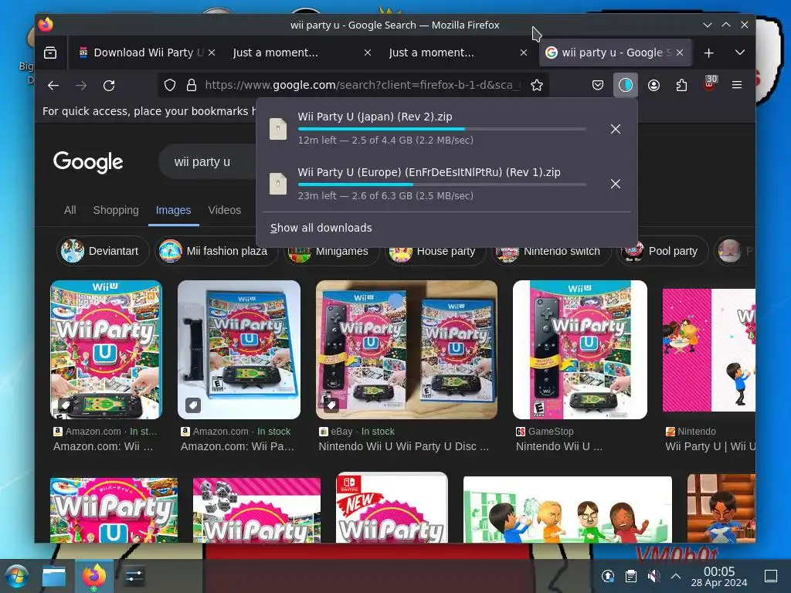791x593 pixels.
Task: Click Europe download progress bar
Action: (442, 185)
